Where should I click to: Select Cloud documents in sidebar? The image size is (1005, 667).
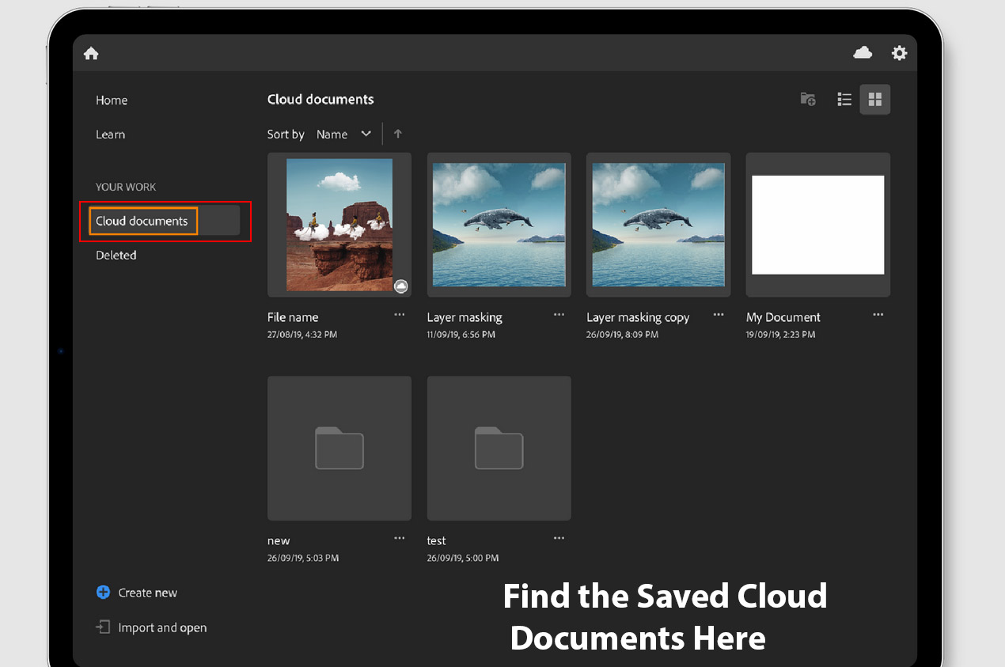(x=142, y=221)
